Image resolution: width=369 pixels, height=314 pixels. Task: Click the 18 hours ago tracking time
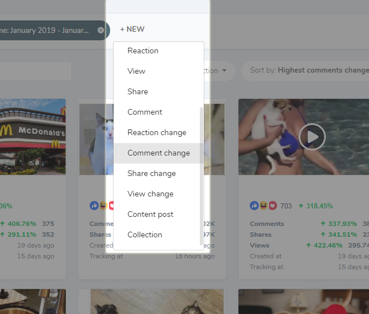194,256
